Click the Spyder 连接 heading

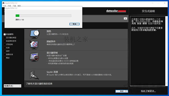tap(52, 72)
